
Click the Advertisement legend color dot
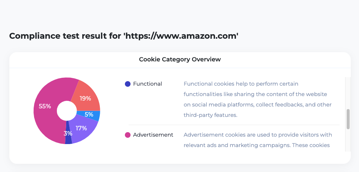[x=128, y=135]
